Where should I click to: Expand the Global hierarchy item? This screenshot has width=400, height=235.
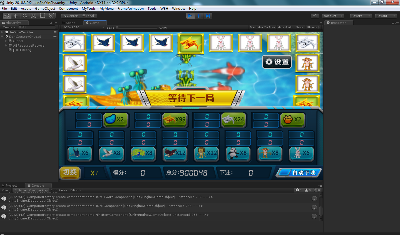tap(6, 41)
